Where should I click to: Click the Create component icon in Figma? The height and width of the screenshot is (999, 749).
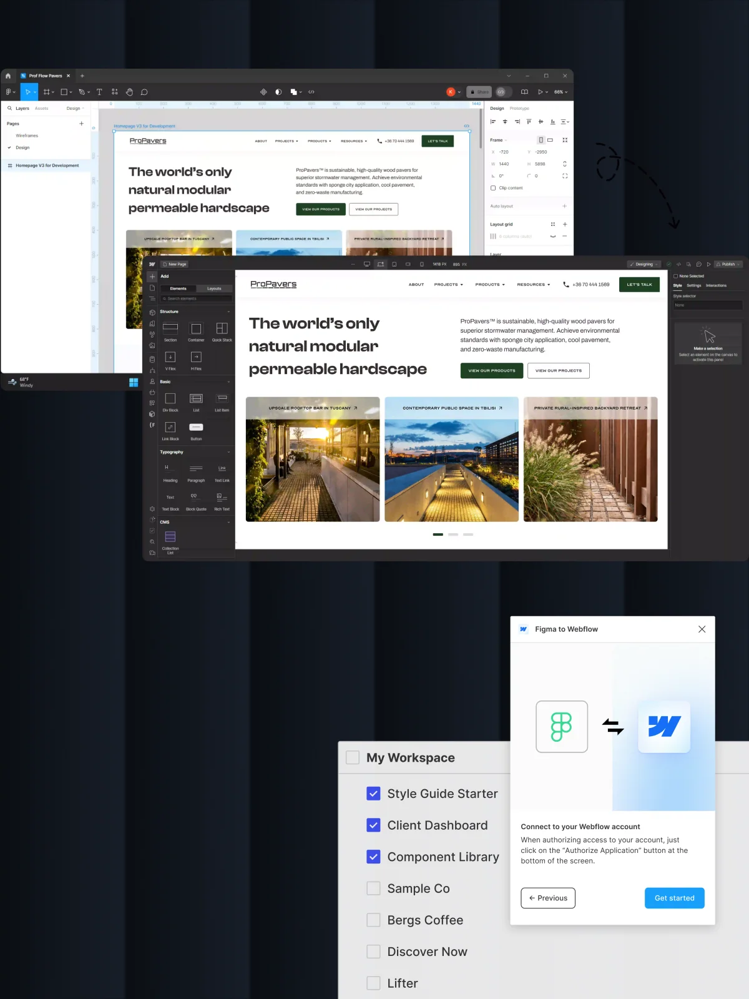point(263,92)
